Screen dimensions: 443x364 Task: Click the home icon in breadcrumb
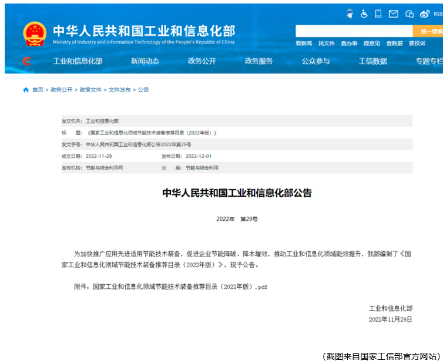26,90
